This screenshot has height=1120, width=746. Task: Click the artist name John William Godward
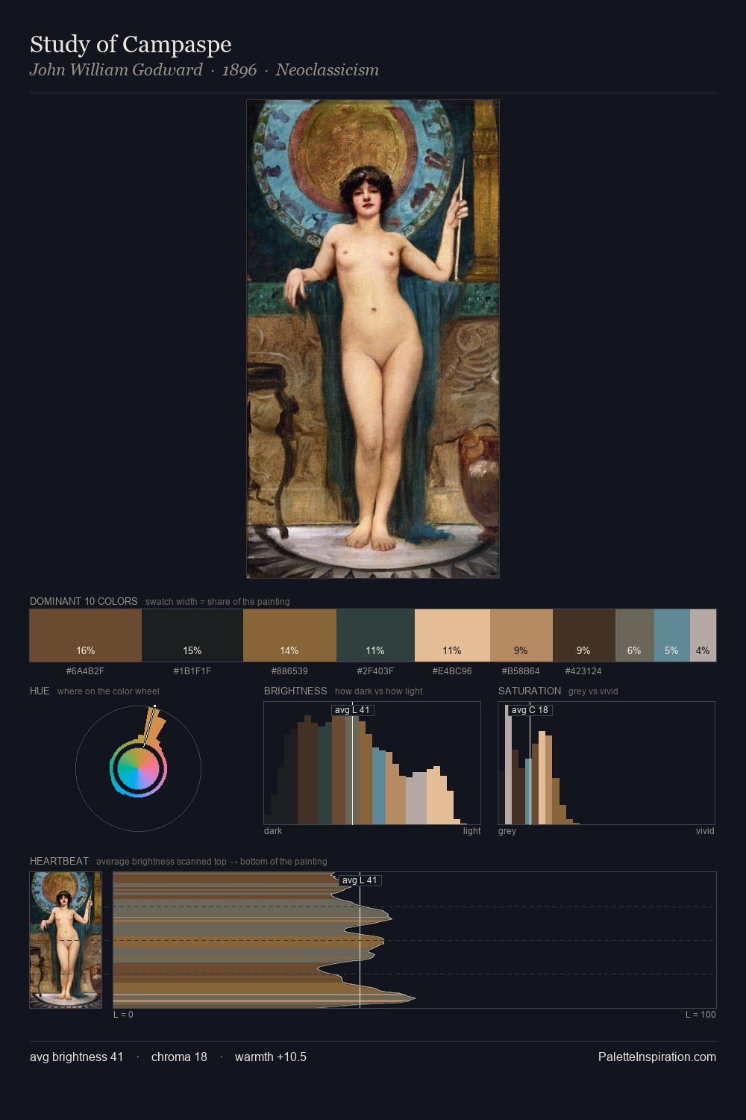coord(116,70)
